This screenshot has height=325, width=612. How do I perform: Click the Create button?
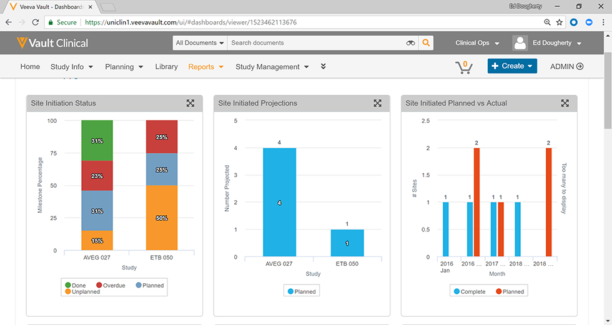511,66
